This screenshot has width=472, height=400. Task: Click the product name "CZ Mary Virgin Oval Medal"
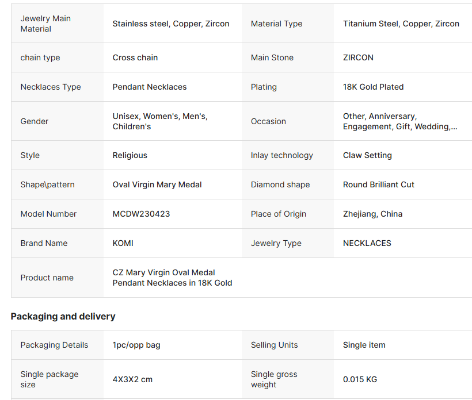(164, 273)
